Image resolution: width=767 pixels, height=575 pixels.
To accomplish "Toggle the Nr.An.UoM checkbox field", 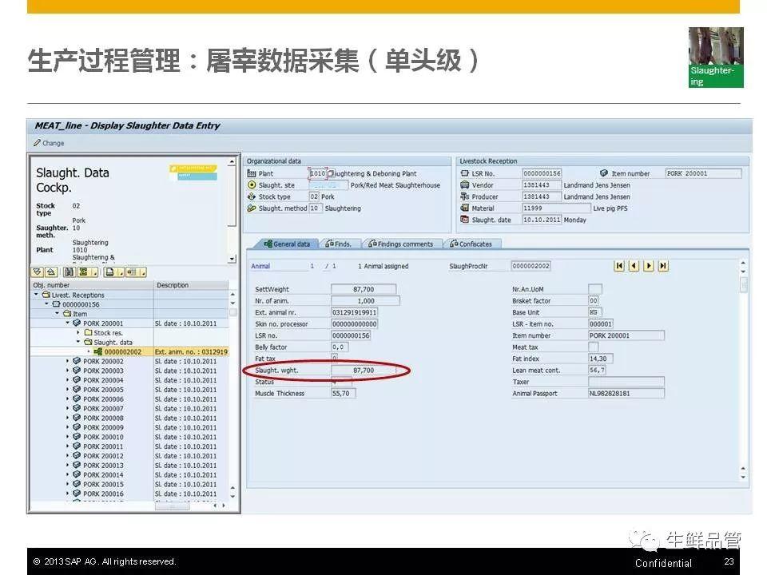I will 594,289.
